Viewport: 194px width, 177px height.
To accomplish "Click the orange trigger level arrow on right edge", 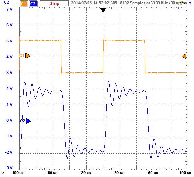I will click(184, 57).
